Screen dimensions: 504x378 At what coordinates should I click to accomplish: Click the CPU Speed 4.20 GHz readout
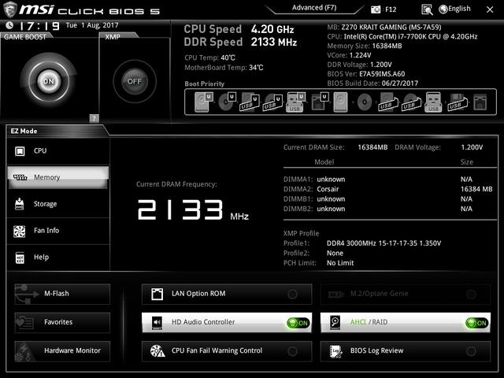coord(239,29)
